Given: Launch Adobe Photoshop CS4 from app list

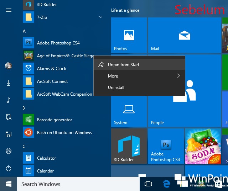Looking at the screenshot, I should pos(63,43).
